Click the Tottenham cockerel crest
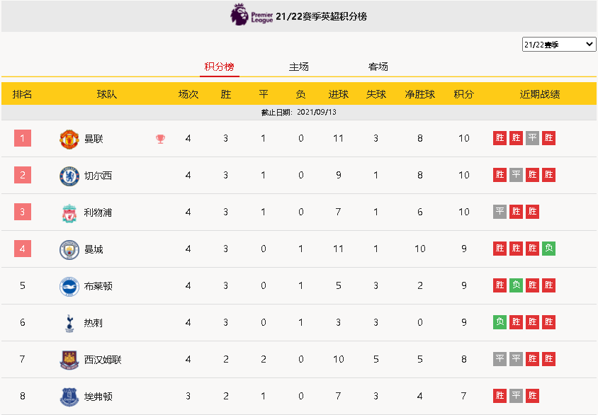 pos(69,323)
